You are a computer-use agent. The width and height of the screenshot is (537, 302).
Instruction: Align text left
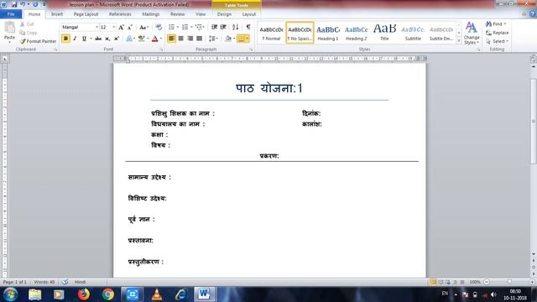(x=171, y=39)
